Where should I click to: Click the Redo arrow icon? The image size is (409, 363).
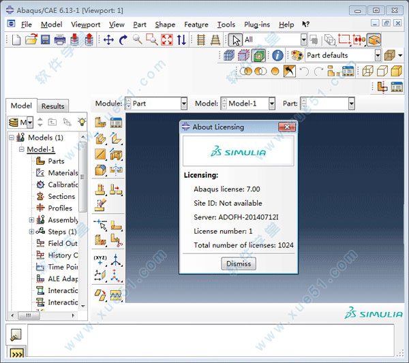point(318,71)
